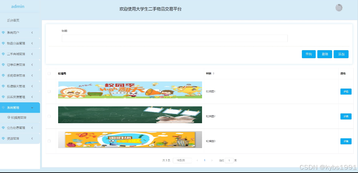Select page 1 in pagination
358x173 pixels.
pyautogui.click(x=205, y=161)
